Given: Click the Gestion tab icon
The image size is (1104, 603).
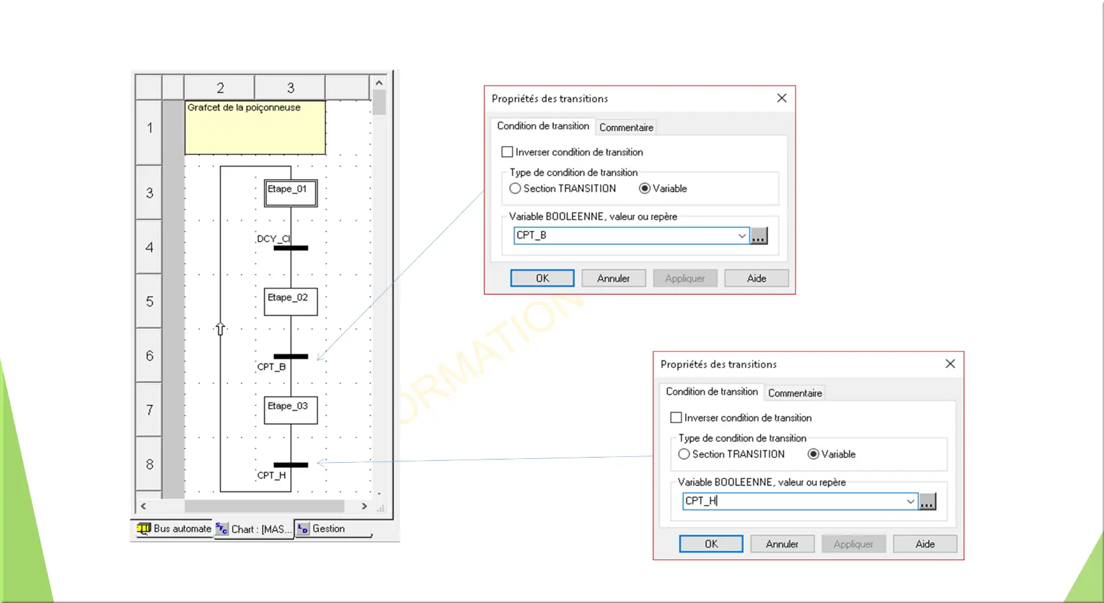Looking at the screenshot, I should [x=303, y=529].
